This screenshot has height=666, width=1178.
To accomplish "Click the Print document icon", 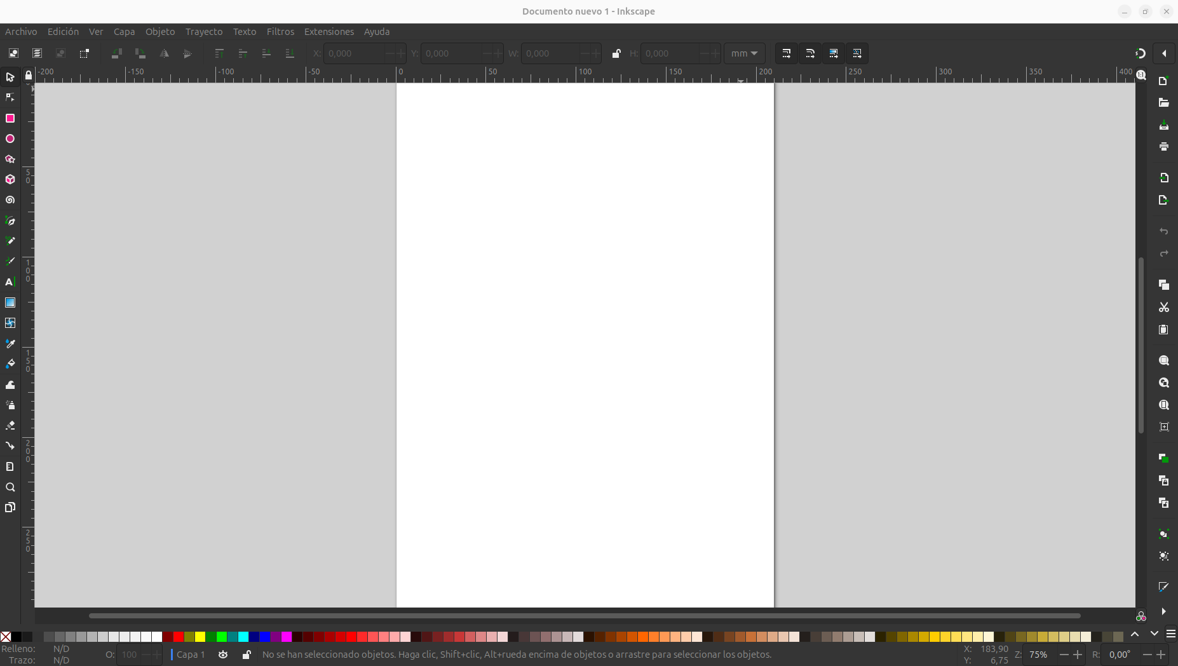I will tap(1164, 147).
